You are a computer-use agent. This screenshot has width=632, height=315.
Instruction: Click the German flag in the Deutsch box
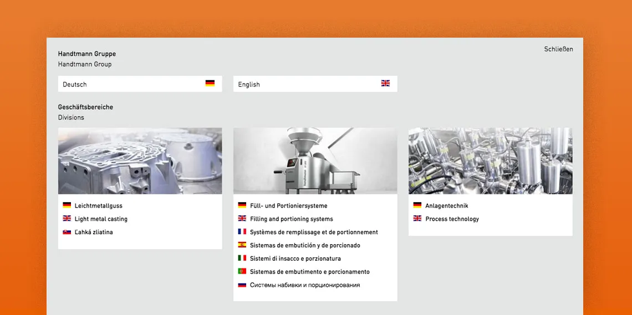pyautogui.click(x=210, y=83)
